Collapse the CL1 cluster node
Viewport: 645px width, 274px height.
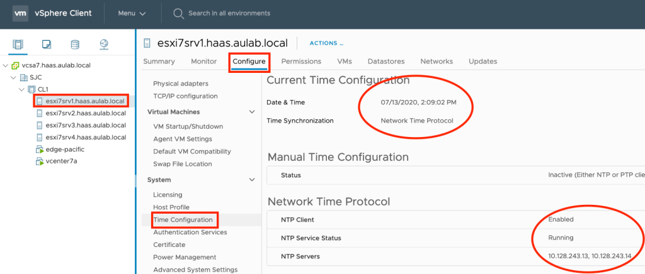pyautogui.click(x=23, y=89)
